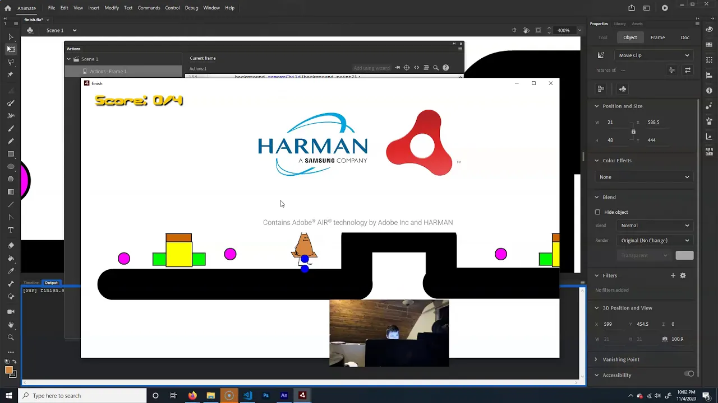
Task: Toggle the width-height constrain lock
Action: click(633, 132)
